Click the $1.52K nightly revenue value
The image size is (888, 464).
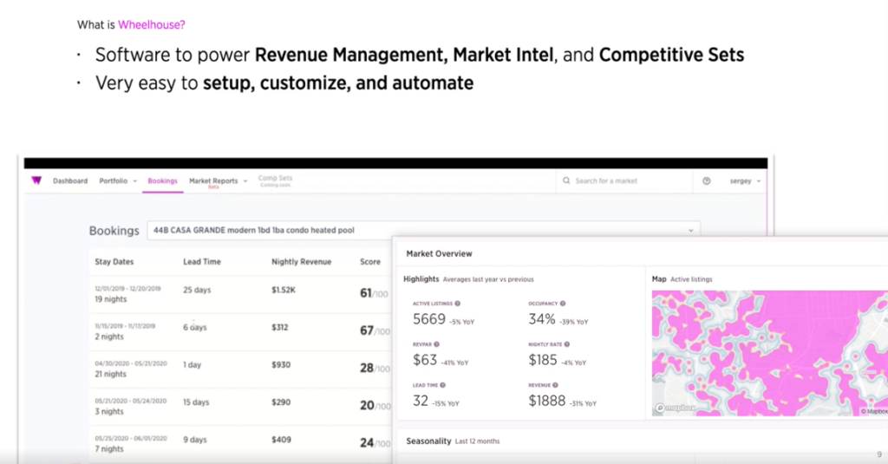284,290
